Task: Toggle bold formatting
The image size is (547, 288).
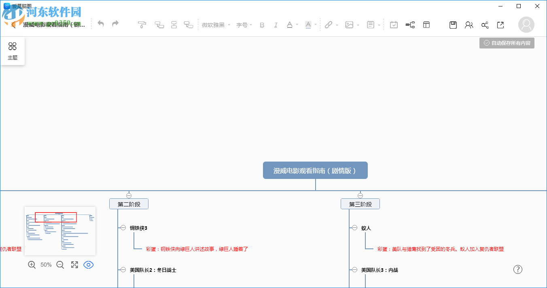Action: click(x=262, y=25)
